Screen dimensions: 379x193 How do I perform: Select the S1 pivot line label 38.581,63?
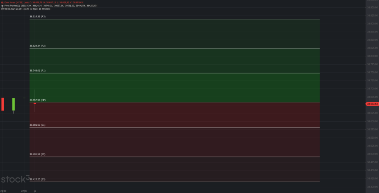[37, 125]
